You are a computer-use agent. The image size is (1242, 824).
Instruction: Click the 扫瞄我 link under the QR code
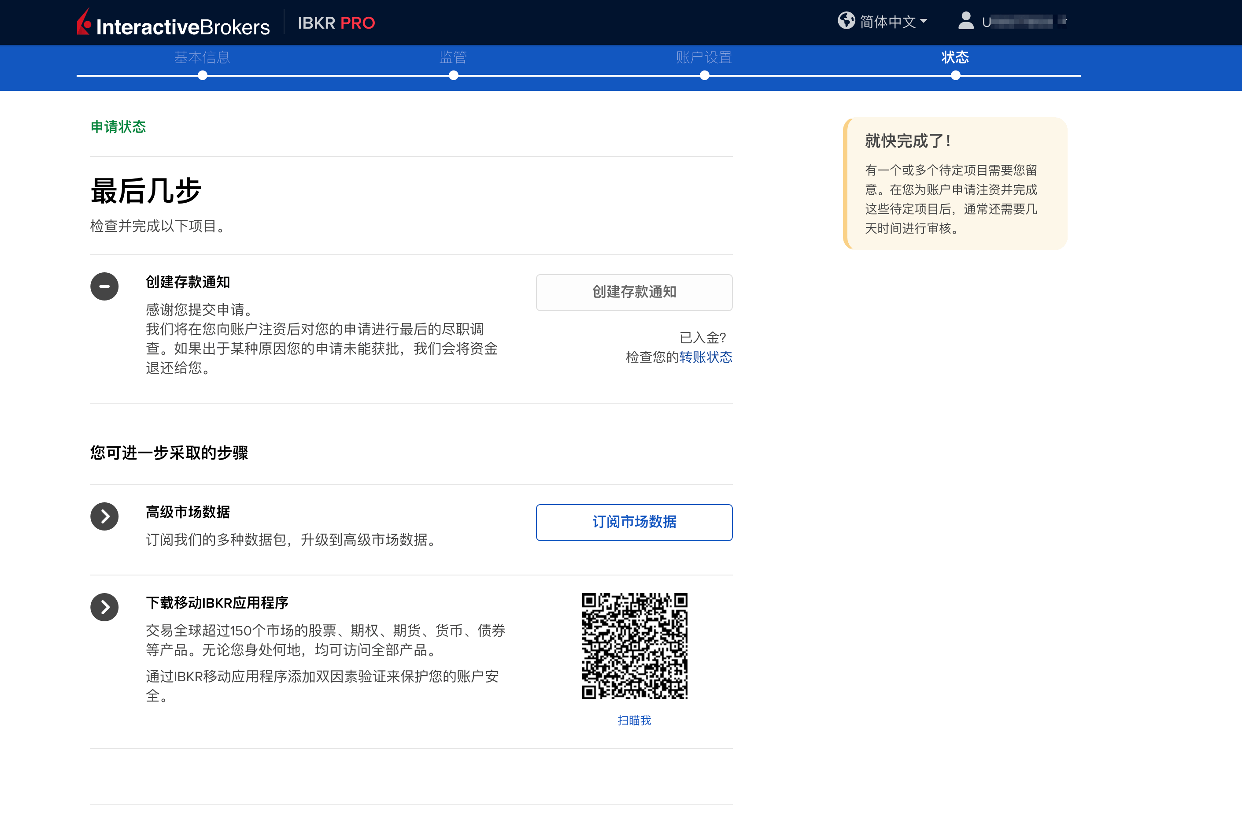click(634, 720)
